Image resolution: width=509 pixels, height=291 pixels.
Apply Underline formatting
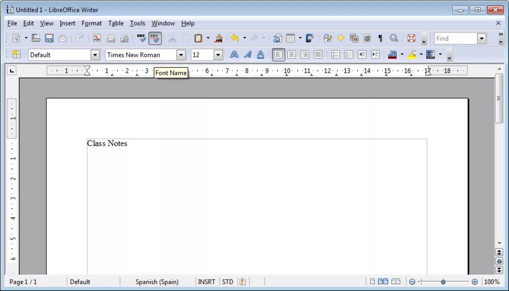[260, 55]
